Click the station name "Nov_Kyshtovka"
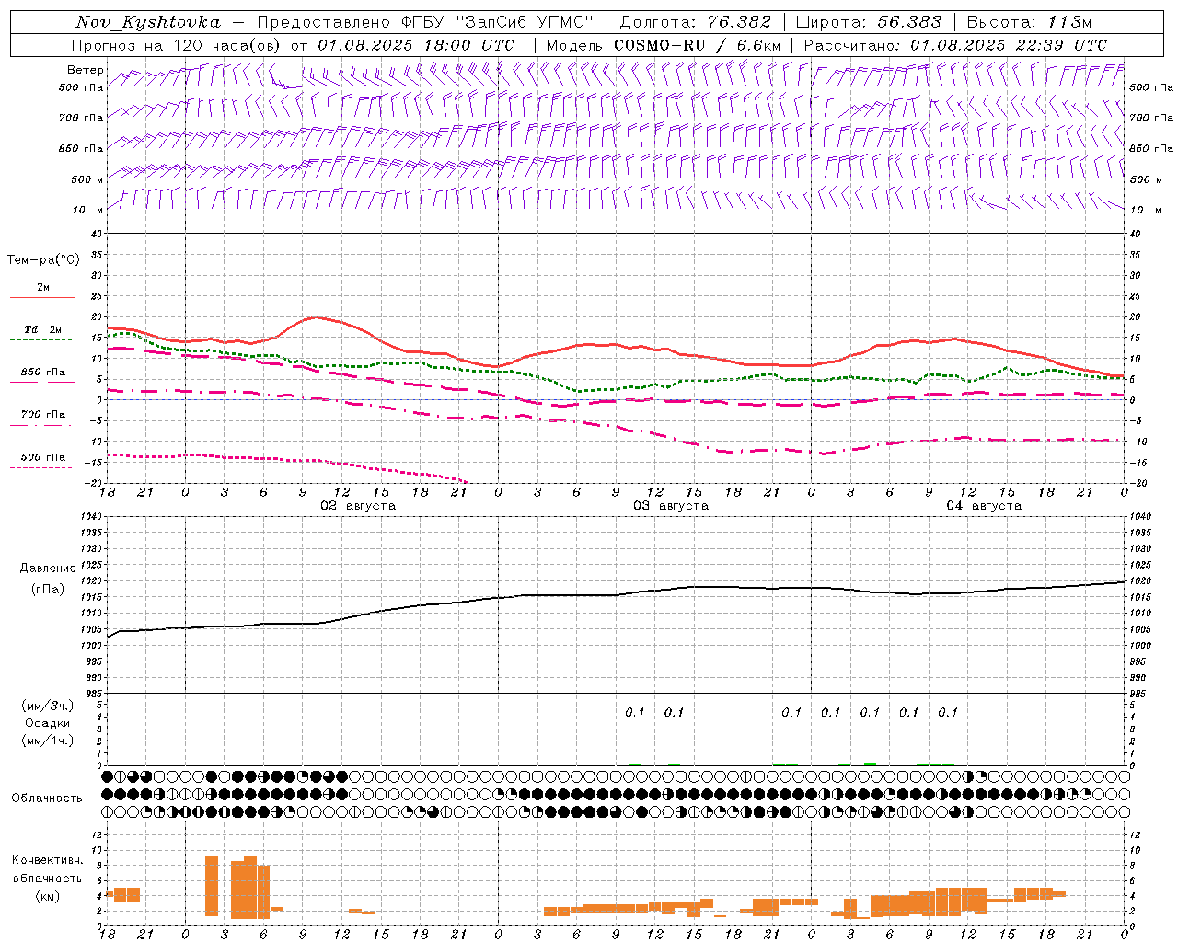 [148, 22]
